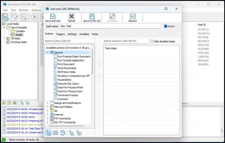Click collapse all action groups icon in dialog
Image resolution: width=225 pixels, height=143 pixels.
[x=79, y=133]
